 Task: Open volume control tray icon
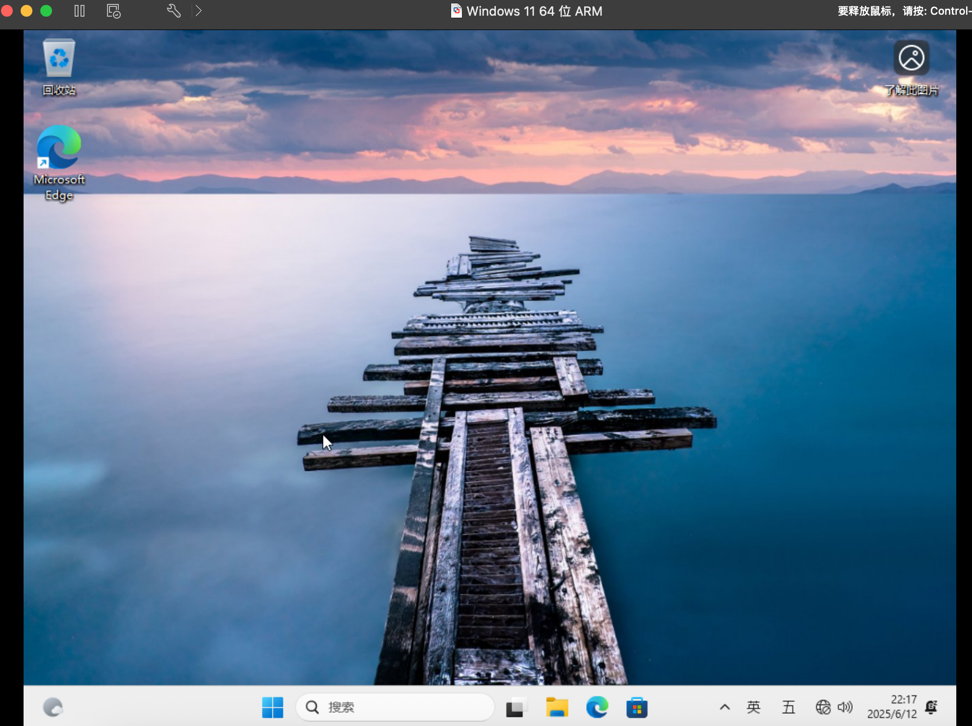pos(845,707)
